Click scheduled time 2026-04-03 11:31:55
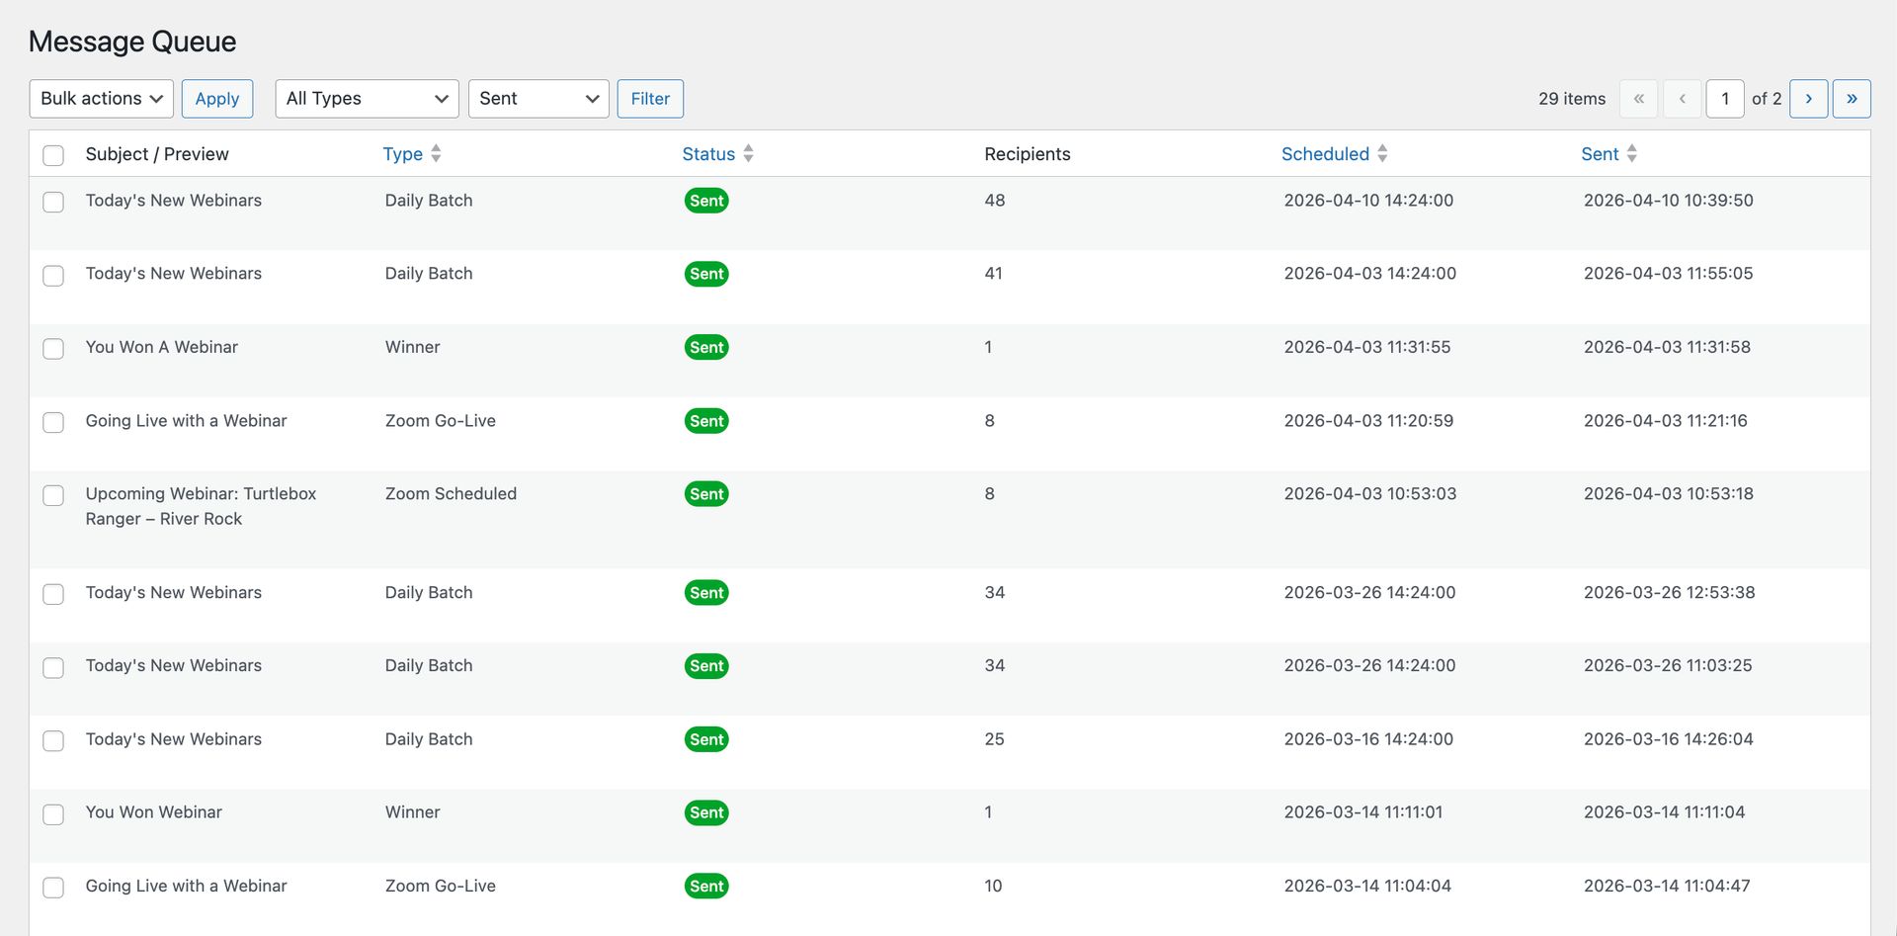This screenshot has height=936, width=1897. coord(1367,347)
